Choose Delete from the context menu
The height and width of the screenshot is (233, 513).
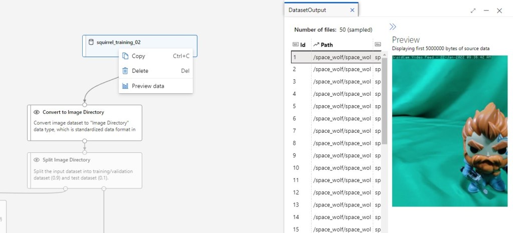pyautogui.click(x=156, y=71)
